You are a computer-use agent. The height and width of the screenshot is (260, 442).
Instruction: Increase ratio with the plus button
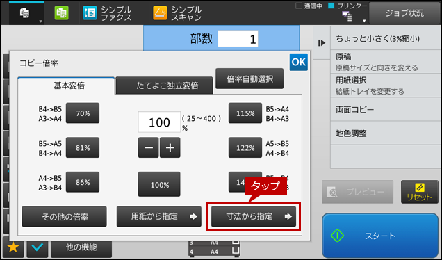click(x=170, y=147)
